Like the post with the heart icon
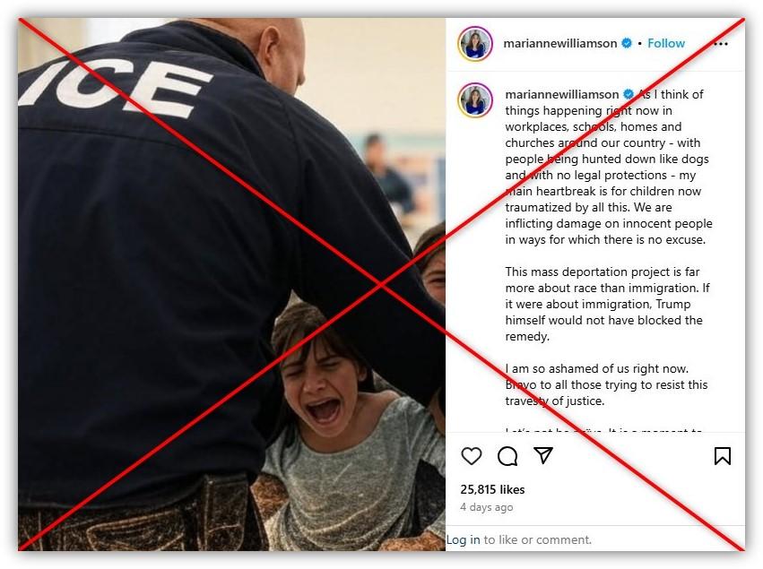This screenshot has height=569, width=763. (471, 456)
